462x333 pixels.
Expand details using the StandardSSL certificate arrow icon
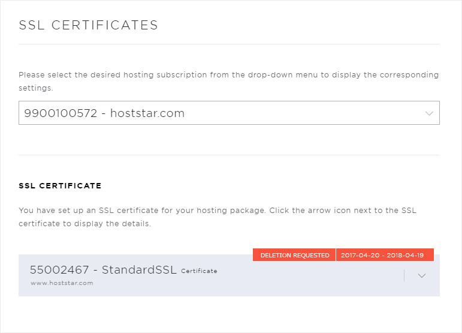(x=422, y=275)
